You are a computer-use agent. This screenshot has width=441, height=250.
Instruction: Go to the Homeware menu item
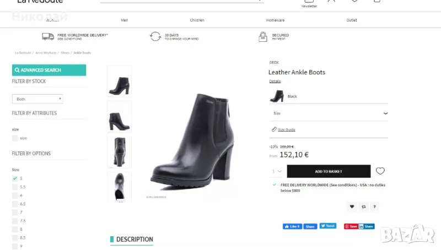(276, 20)
